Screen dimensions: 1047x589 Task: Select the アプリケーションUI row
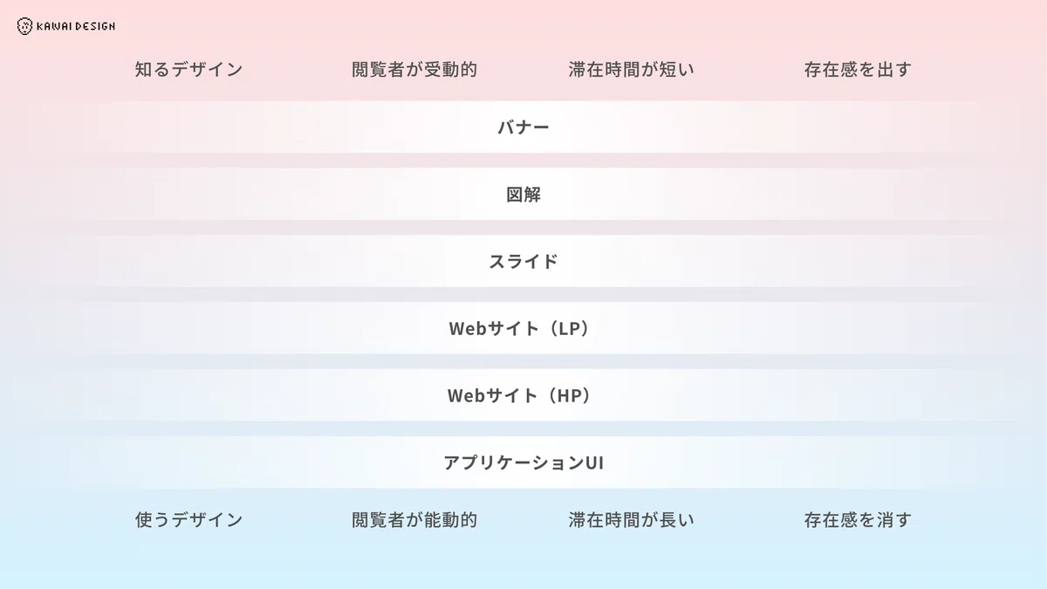click(523, 462)
